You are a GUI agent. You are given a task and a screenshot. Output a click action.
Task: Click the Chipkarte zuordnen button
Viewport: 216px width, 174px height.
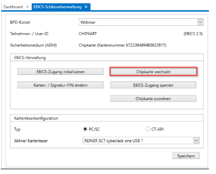pyautogui.click(x=153, y=99)
